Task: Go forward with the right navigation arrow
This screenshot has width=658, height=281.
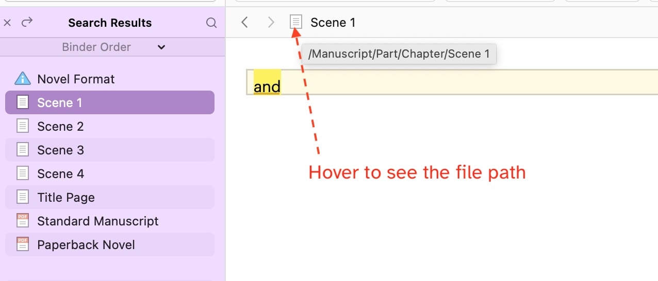Action: [271, 22]
